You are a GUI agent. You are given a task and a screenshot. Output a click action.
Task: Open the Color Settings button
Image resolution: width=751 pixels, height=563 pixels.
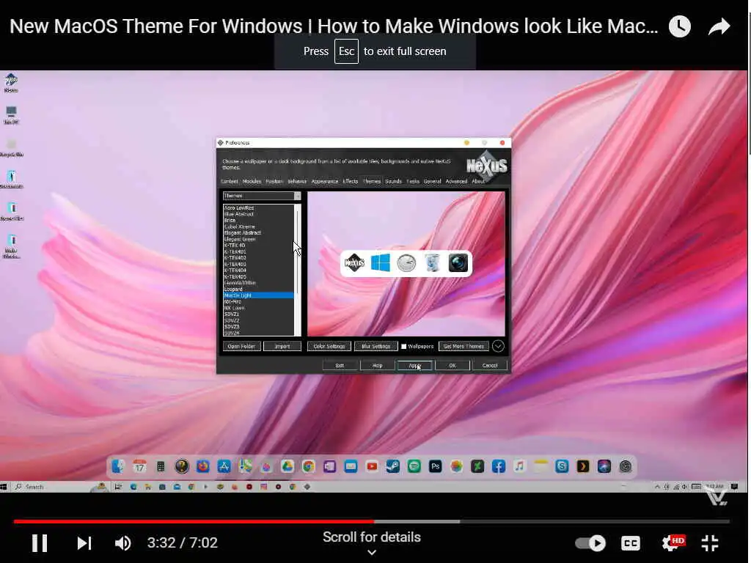click(x=329, y=346)
